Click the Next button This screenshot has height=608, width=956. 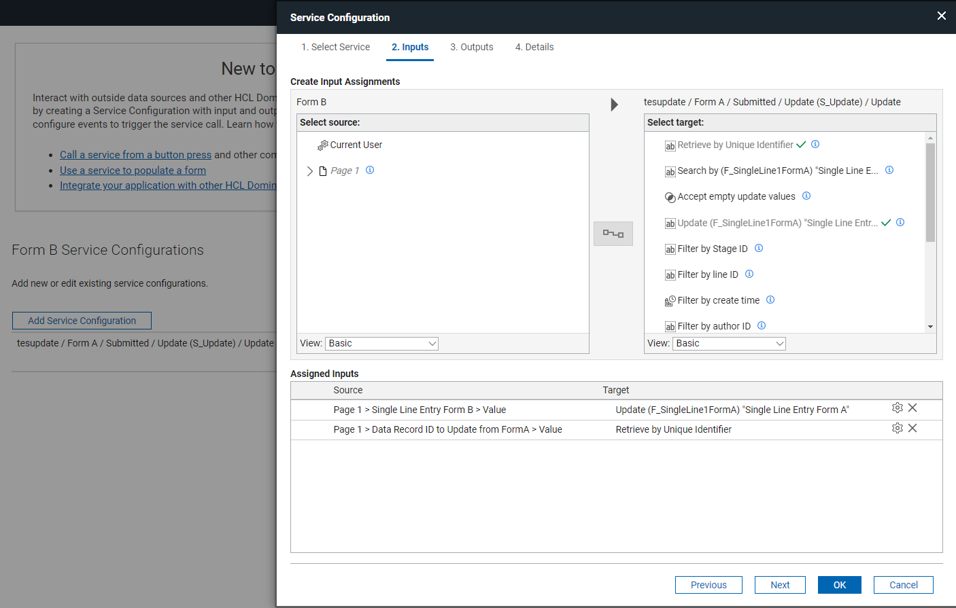pos(780,585)
